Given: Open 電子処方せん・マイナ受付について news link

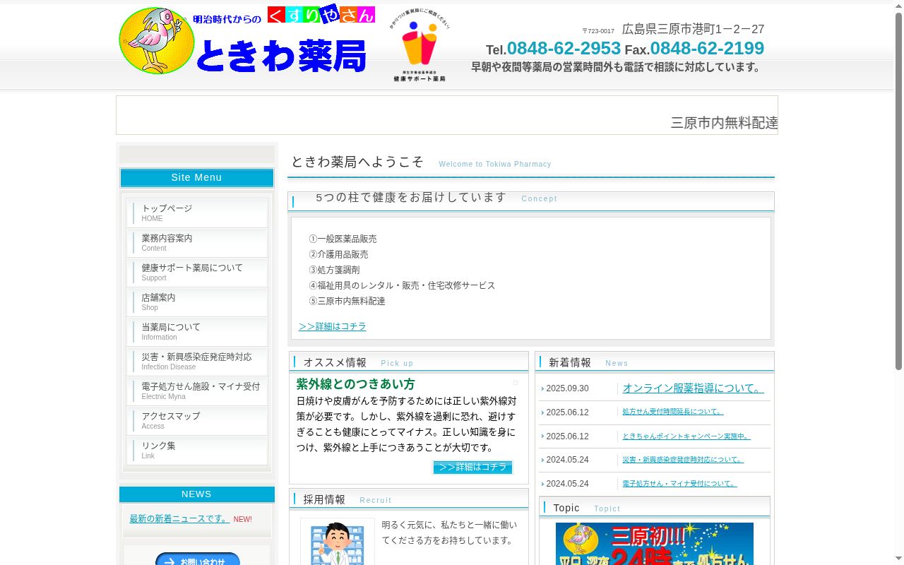Looking at the screenshot, I should 679,484.
